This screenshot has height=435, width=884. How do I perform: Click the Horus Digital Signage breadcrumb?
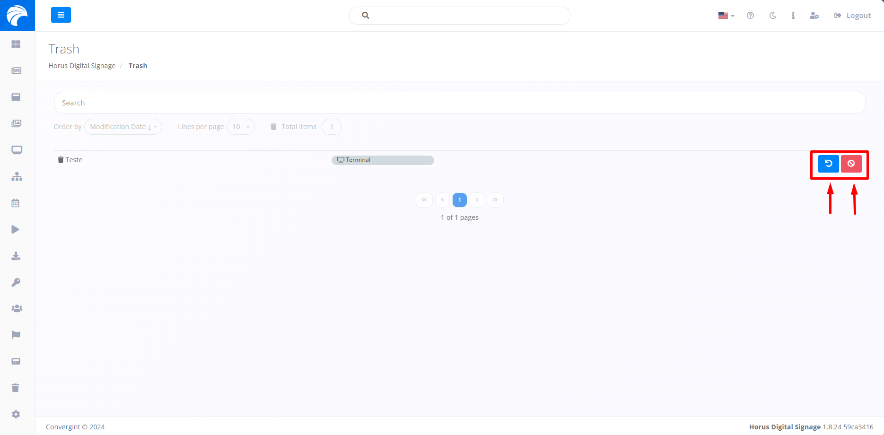pos(82,66)
